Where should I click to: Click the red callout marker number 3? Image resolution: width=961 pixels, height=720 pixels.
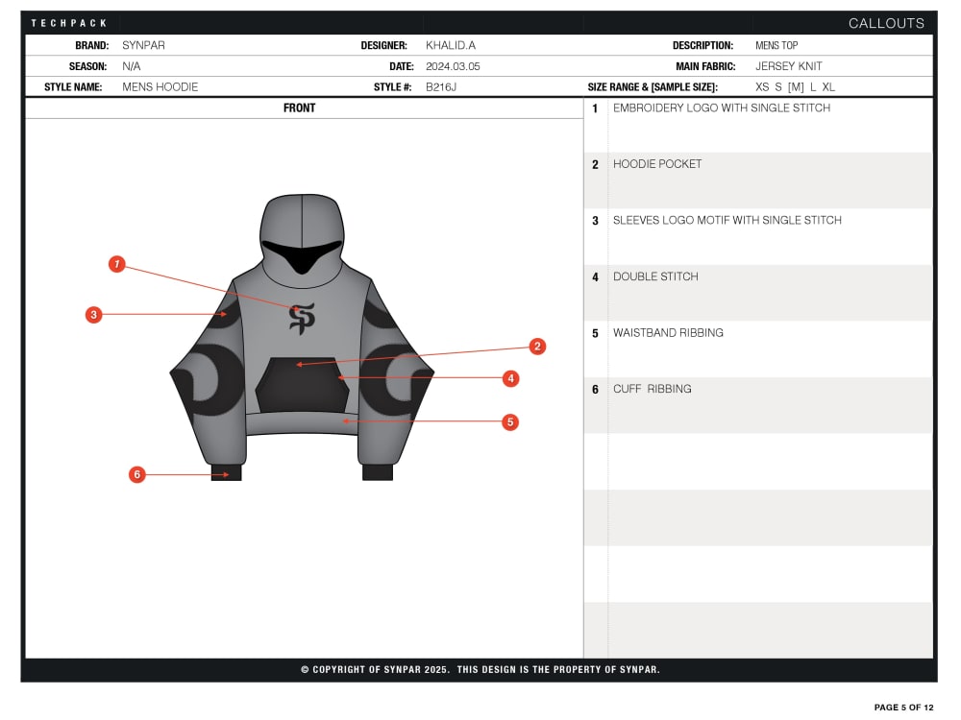[94, 315]
